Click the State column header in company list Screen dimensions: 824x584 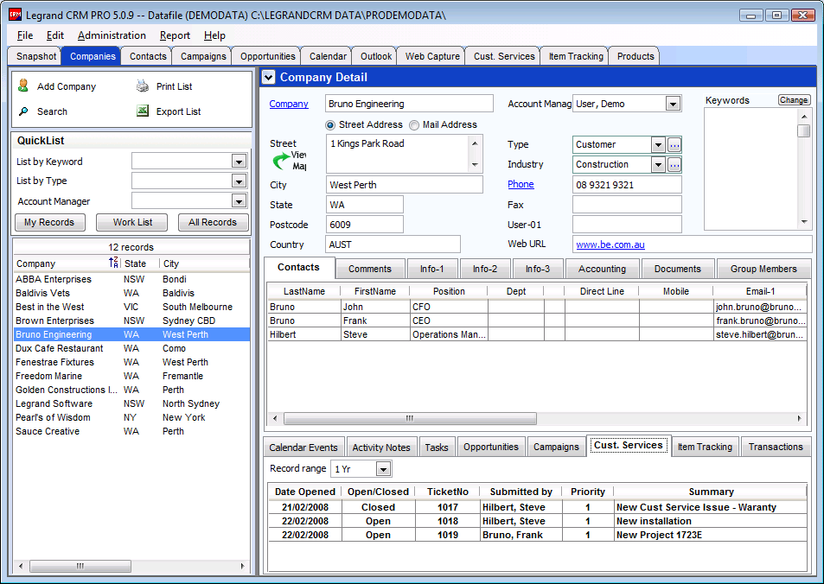(x=140, y=263)
